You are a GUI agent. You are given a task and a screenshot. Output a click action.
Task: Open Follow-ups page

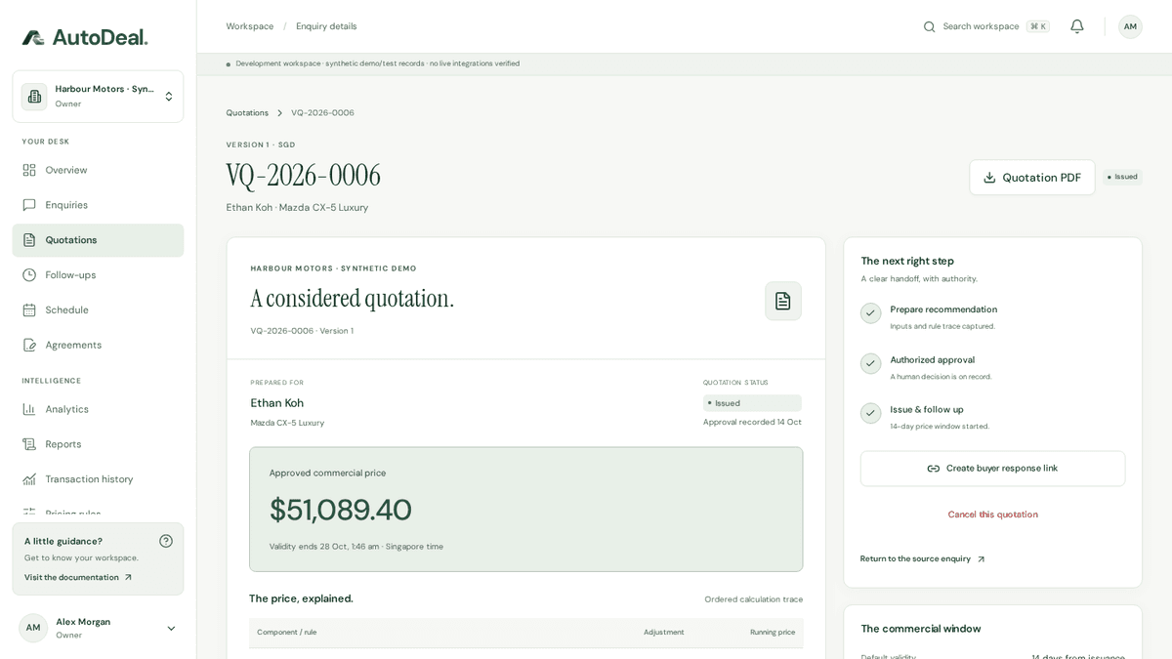[98, 275]
